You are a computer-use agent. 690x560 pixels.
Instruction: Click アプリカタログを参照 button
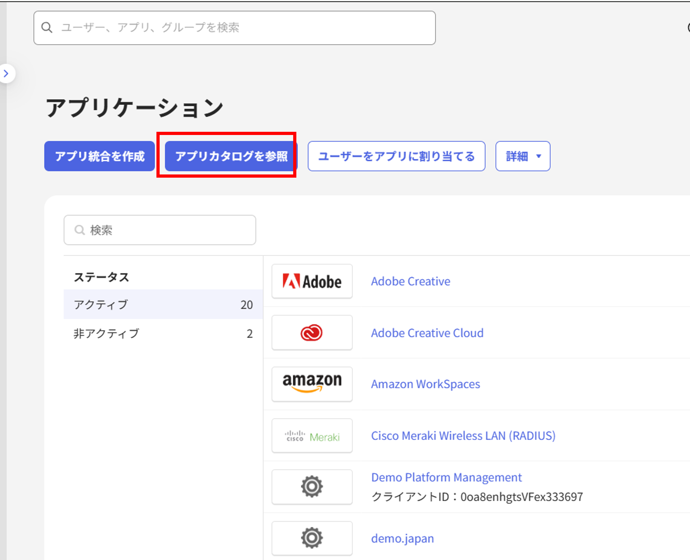tap(231, 156)
